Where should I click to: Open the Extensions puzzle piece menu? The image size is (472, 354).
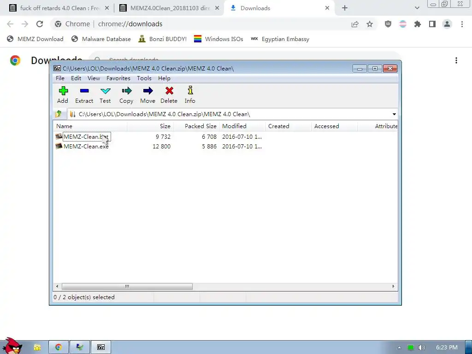point(418,24)
